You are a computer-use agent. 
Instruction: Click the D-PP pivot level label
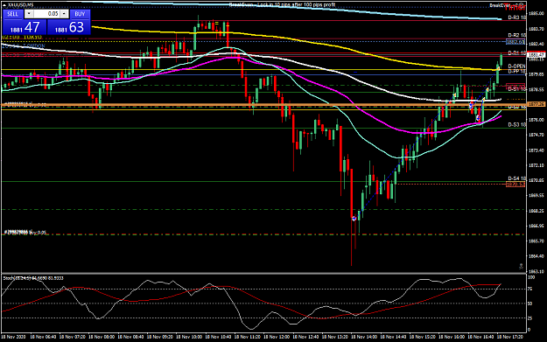tap(516, 72)
